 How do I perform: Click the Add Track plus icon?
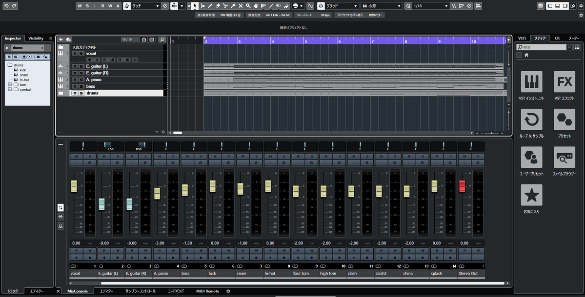pyautogui.click(x=61, y=40)
